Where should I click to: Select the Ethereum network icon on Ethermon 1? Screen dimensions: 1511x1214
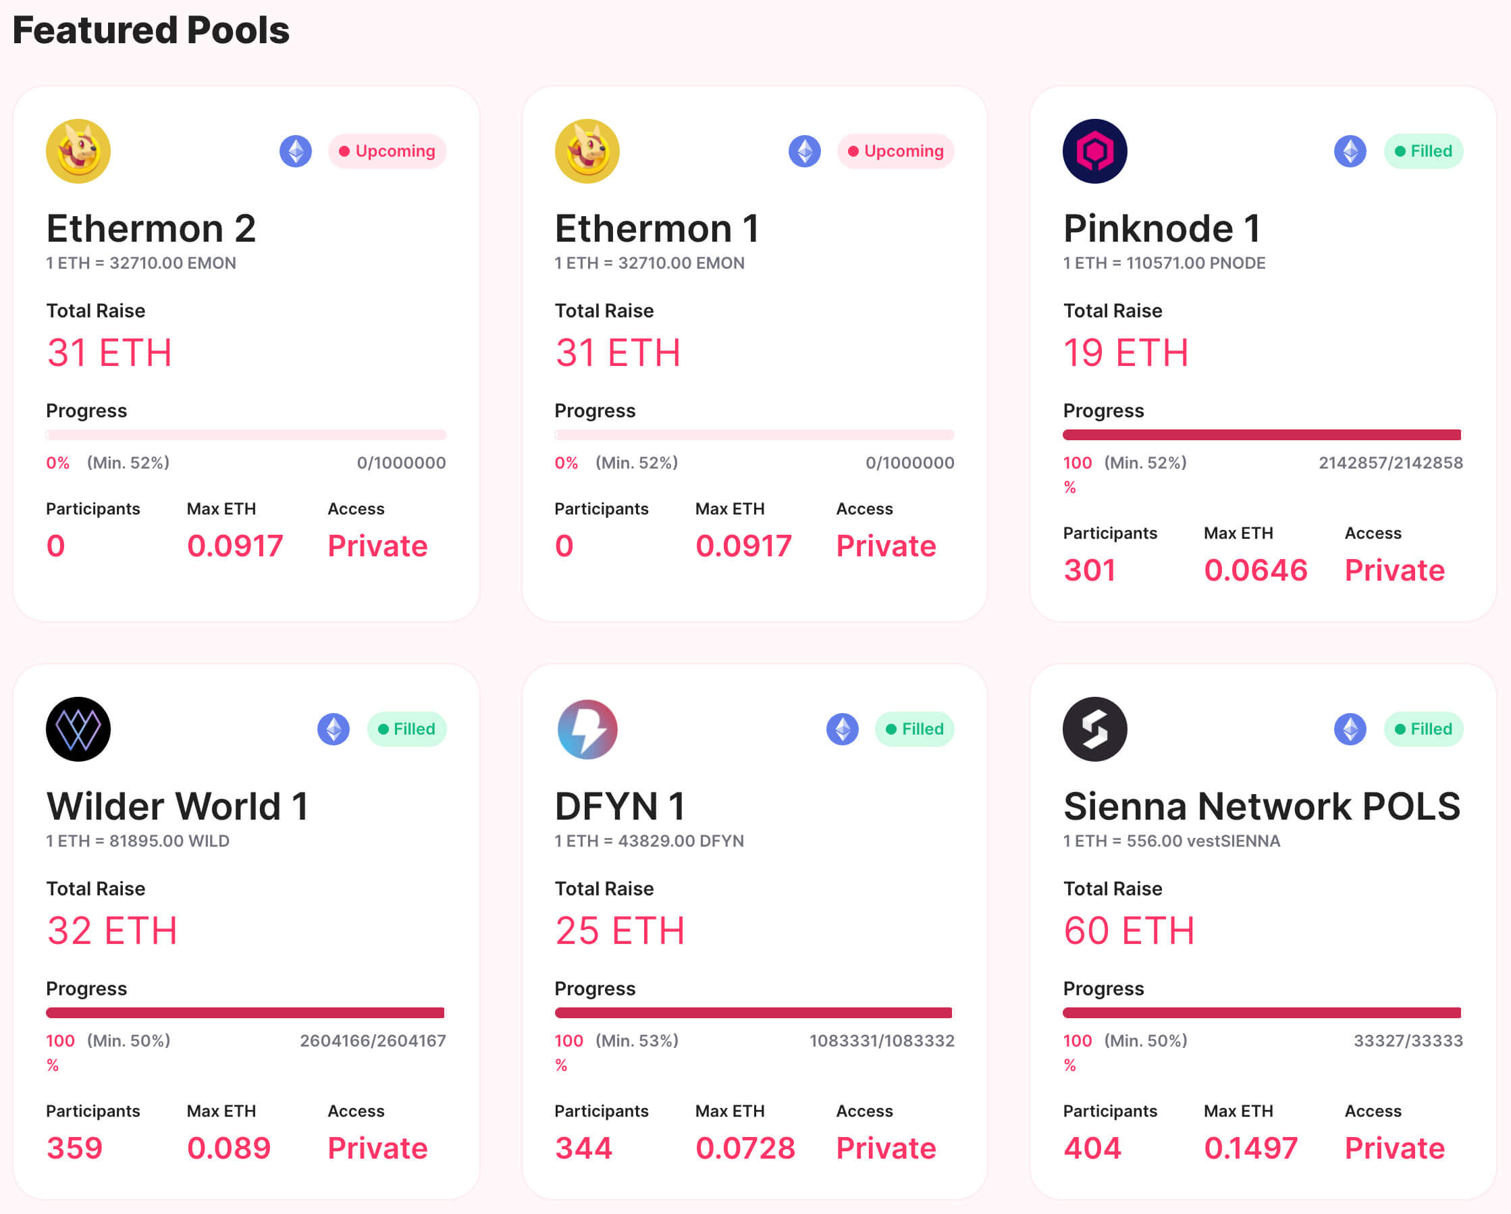tap(805, 151)
